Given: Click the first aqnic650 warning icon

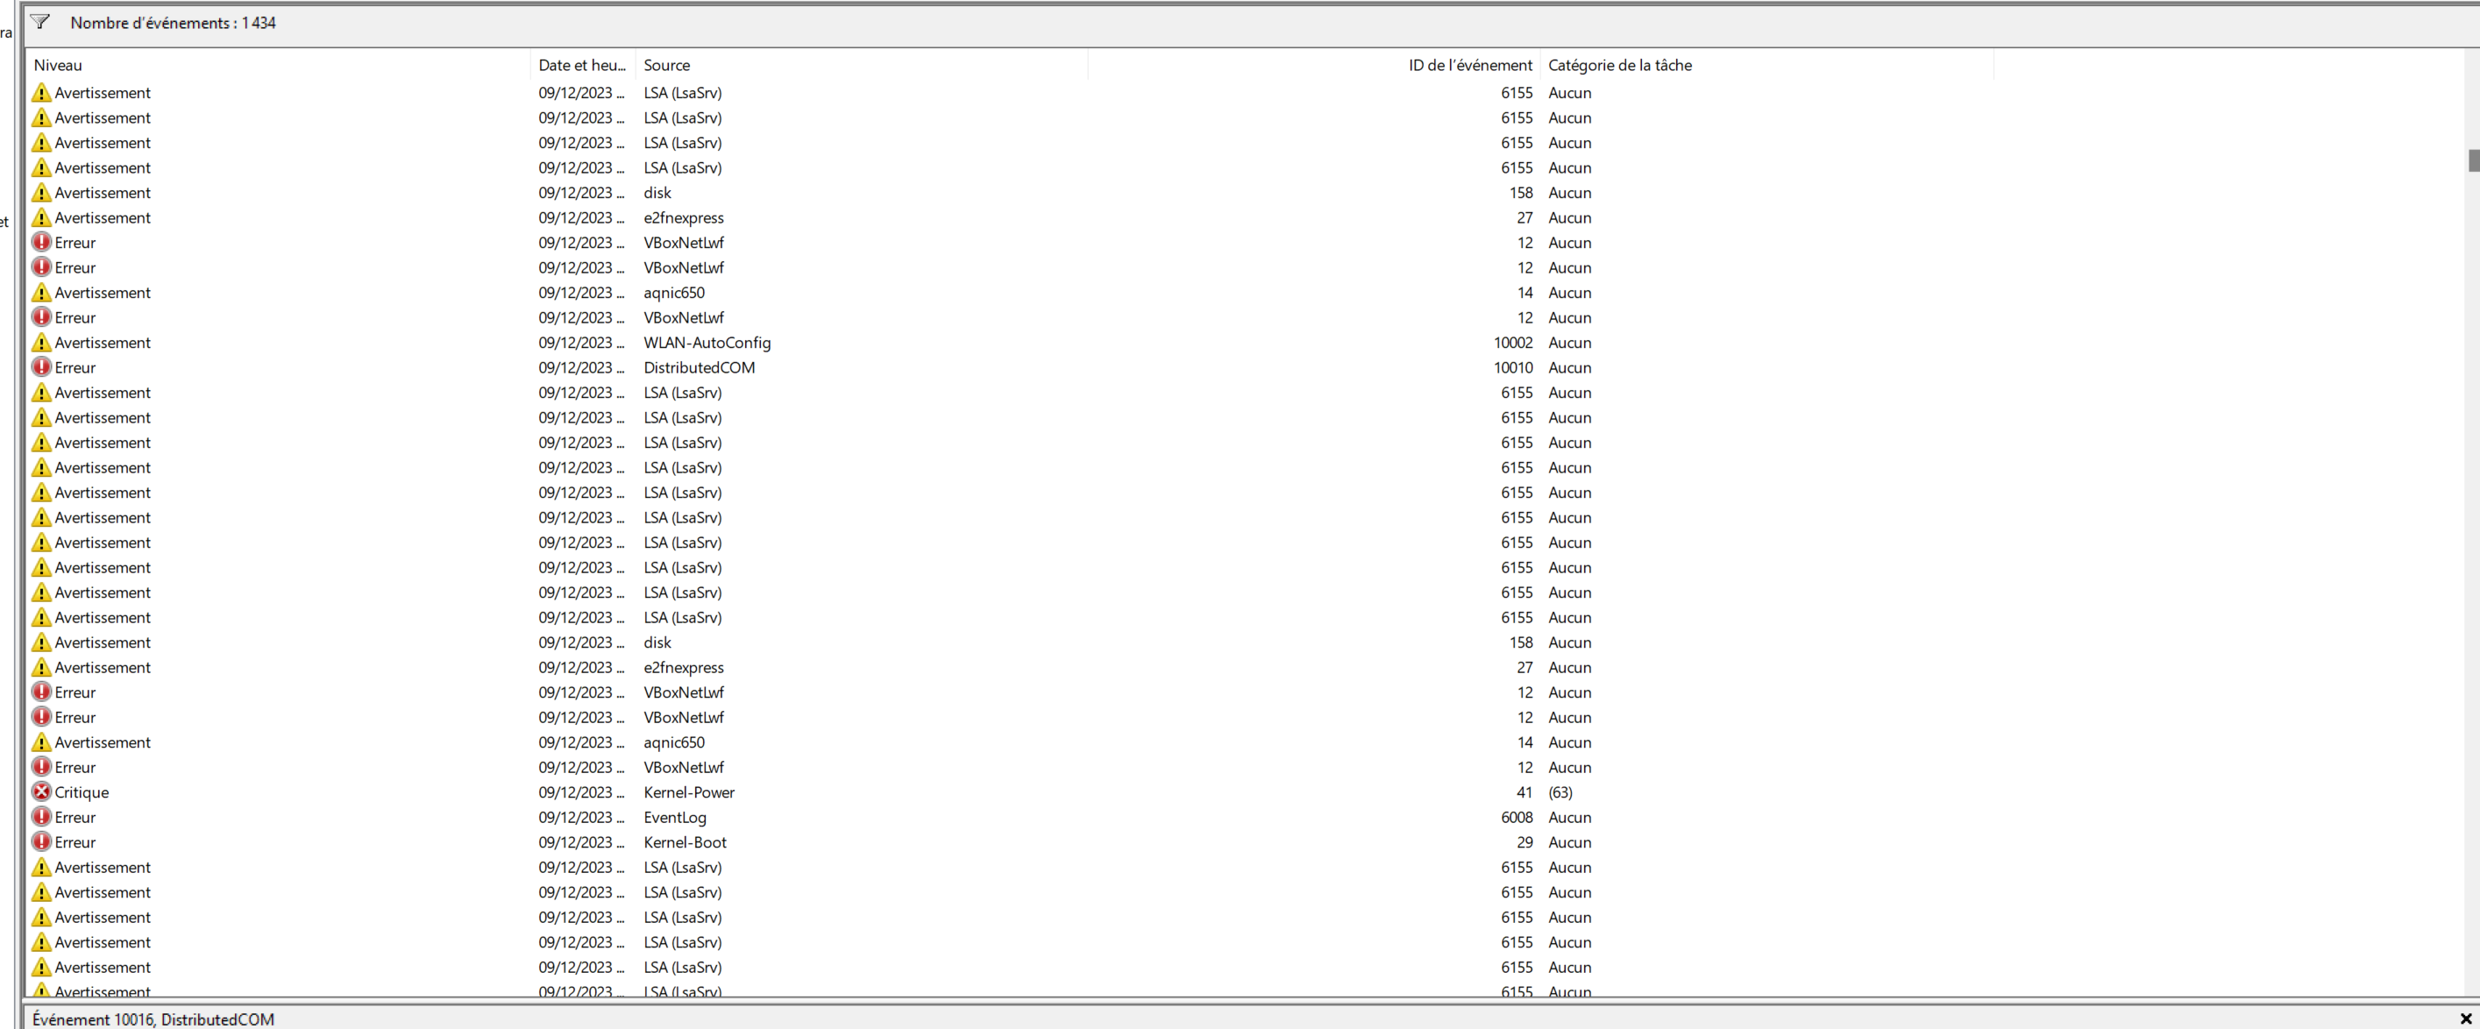Looking at the screenshot, I should (x=41, y=293).
